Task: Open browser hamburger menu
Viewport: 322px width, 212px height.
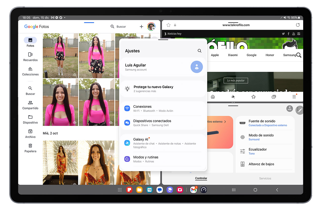Action: 294,97
